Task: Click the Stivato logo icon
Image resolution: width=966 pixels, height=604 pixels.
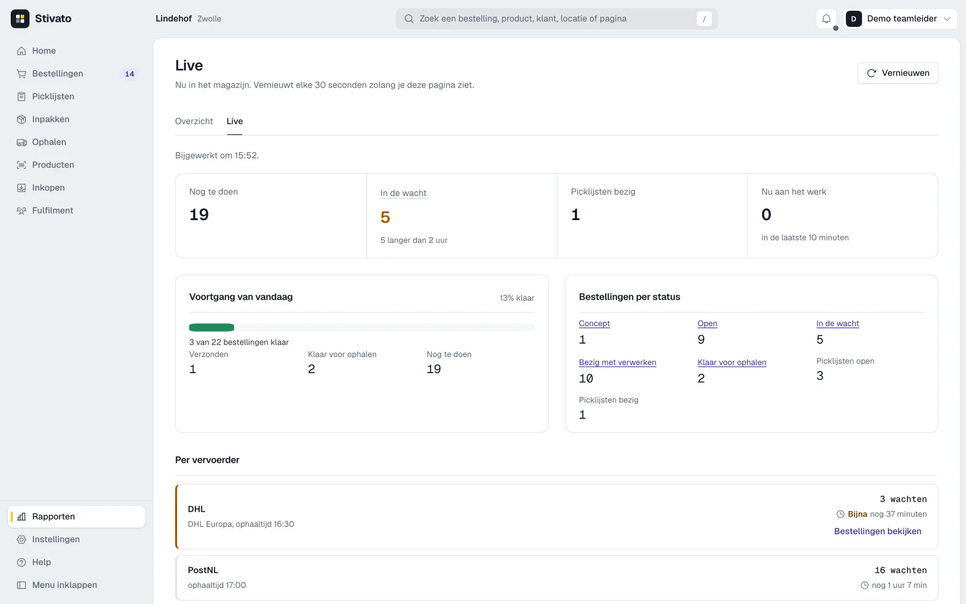Action: pos(20,19)
